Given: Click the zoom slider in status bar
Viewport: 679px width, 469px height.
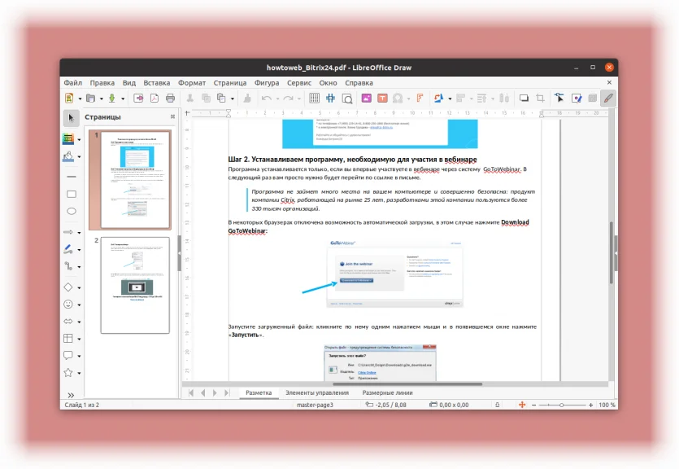Looking at the screenshot, I should click(x=562, y=405).
